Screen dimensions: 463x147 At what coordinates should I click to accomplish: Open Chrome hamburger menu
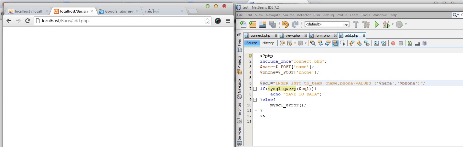[228, 21]
